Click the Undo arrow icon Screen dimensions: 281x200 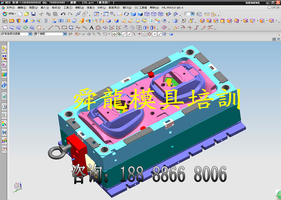(x=63, y=14)
